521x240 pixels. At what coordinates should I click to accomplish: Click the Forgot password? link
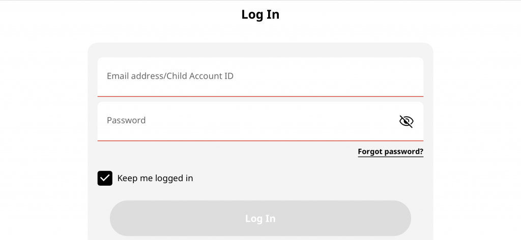pos(390,151)
